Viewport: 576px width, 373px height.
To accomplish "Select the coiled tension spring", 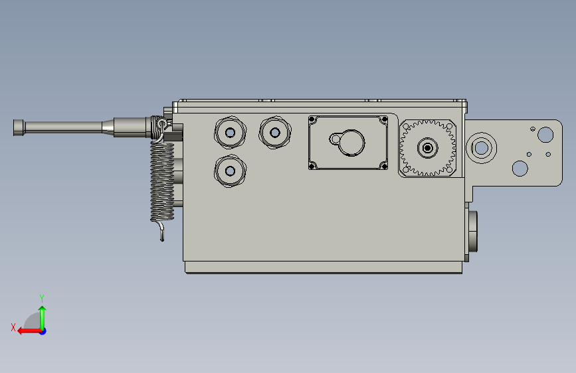I will (x=162, y=182).
